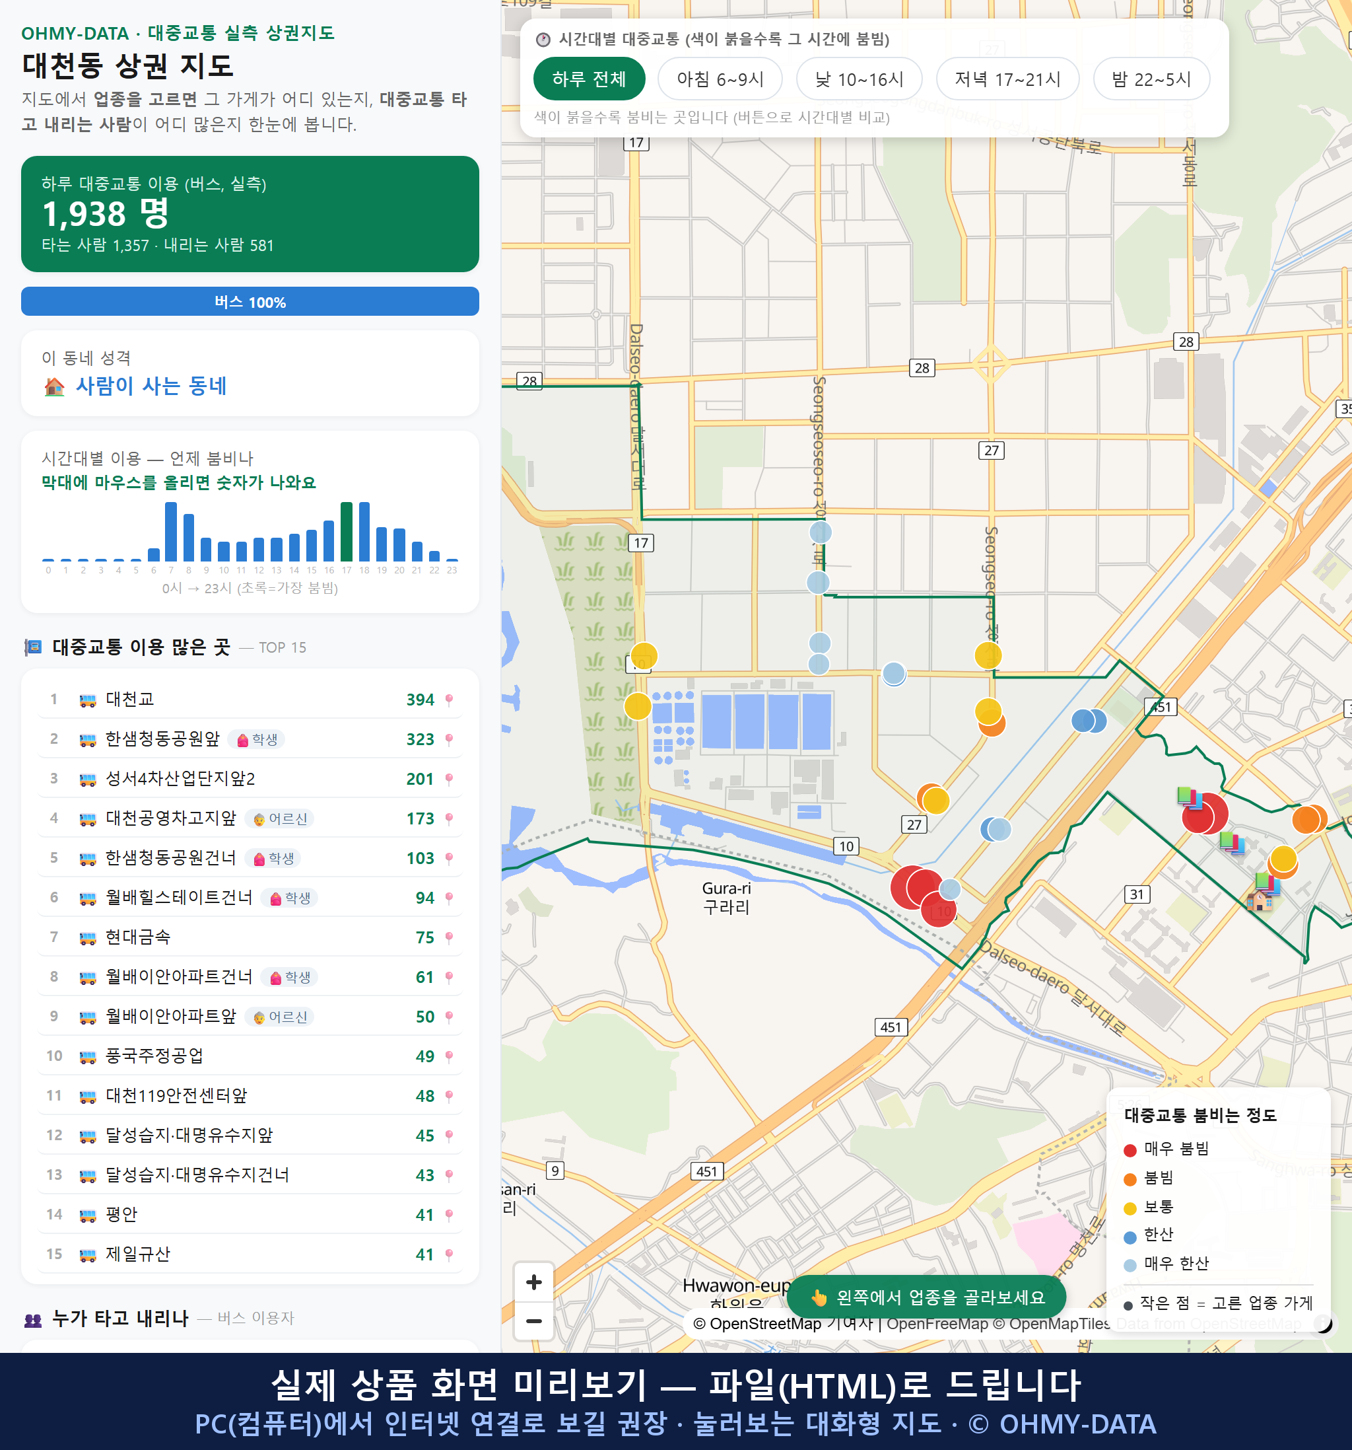This screenshot has height=1450, width=1352.
Task: Click the 1,938 명 daily ridership figure
Action: [x=106, y=214]
